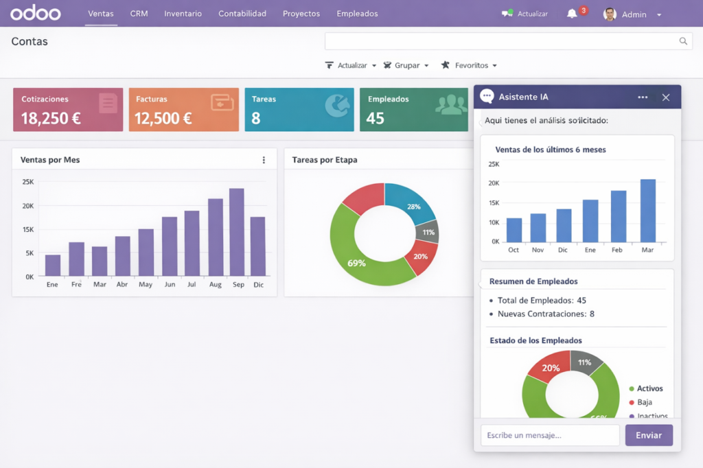Open the Ventas por Mes options menu
Screen dimensions: 703x468
point(264,159)
